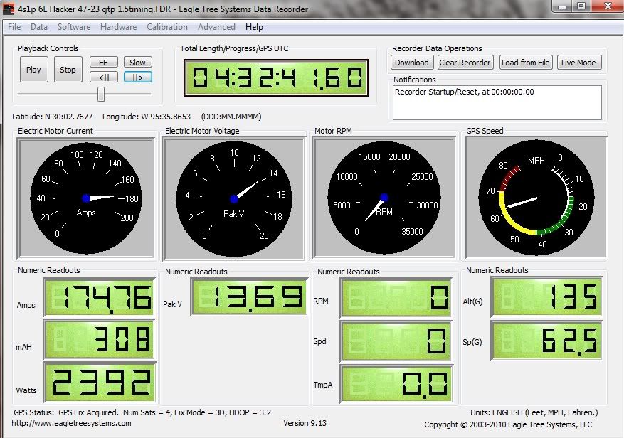Step forward with the ||> button
The width and height of the screenshot is (624, 438).
[137, 77]
